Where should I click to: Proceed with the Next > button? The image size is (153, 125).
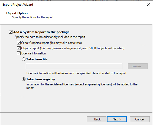117,119
